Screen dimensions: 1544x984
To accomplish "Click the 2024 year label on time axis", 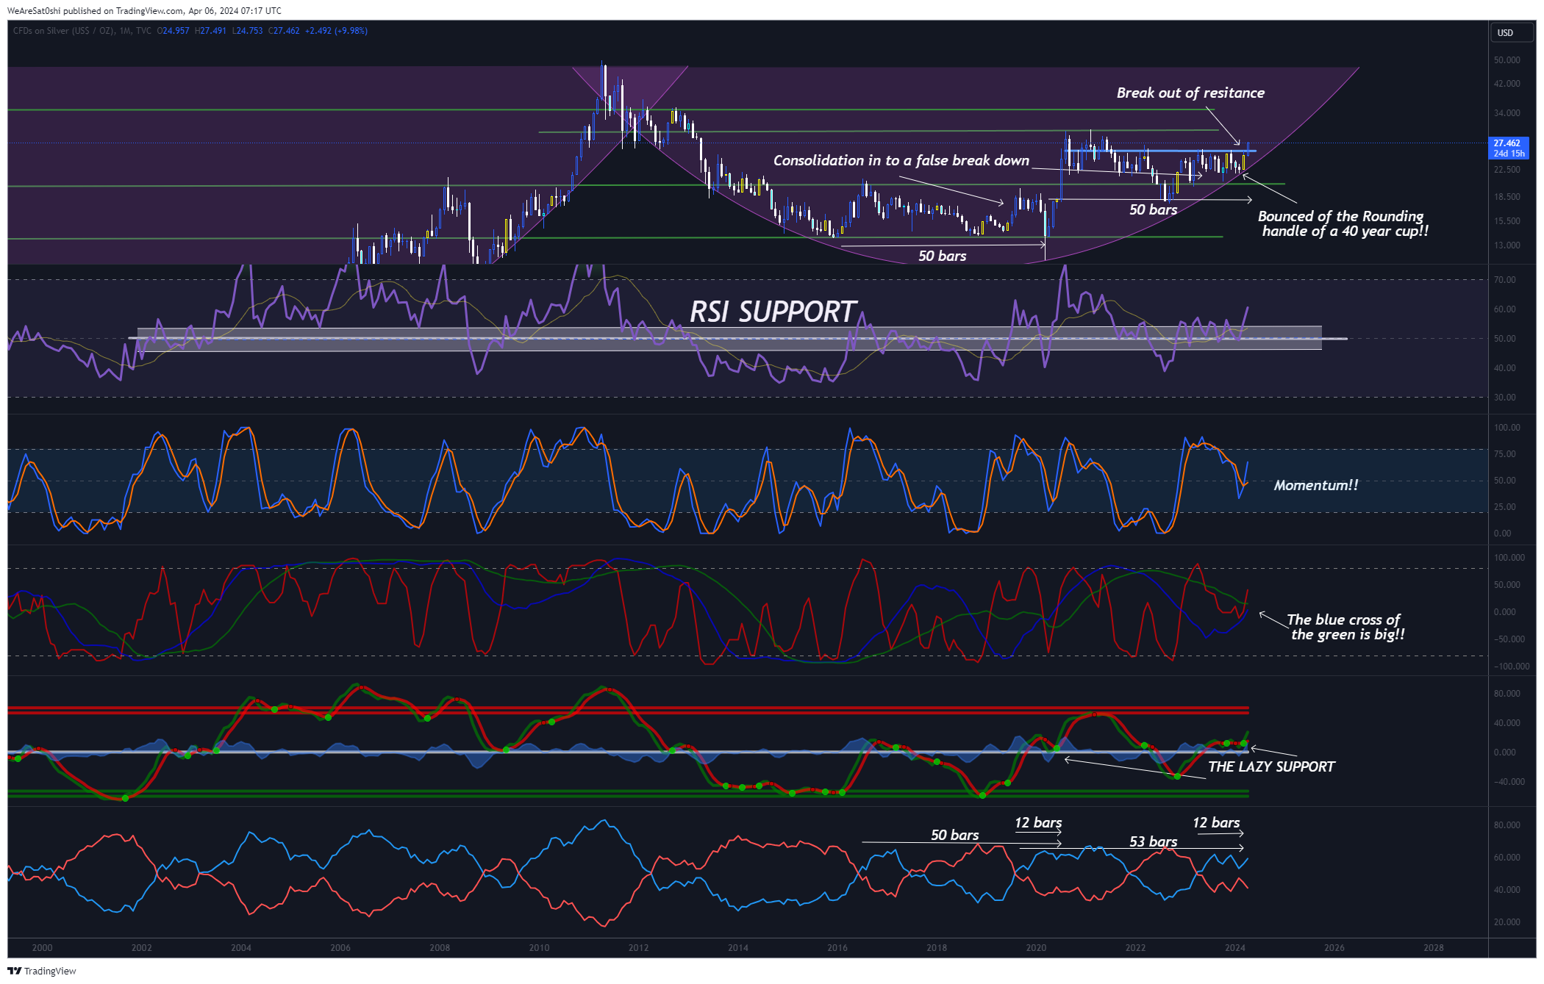I will (1235, 947).
